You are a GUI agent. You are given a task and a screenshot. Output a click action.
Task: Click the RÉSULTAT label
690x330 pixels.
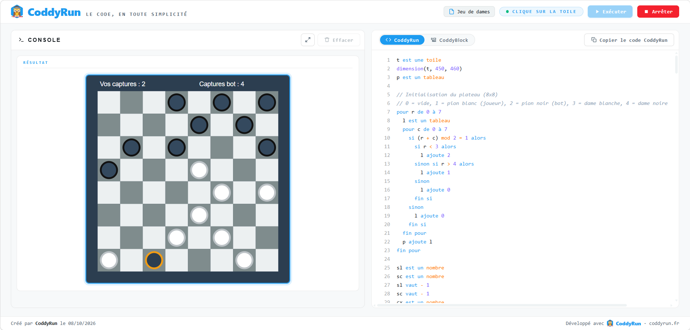(x=35, y=62)
